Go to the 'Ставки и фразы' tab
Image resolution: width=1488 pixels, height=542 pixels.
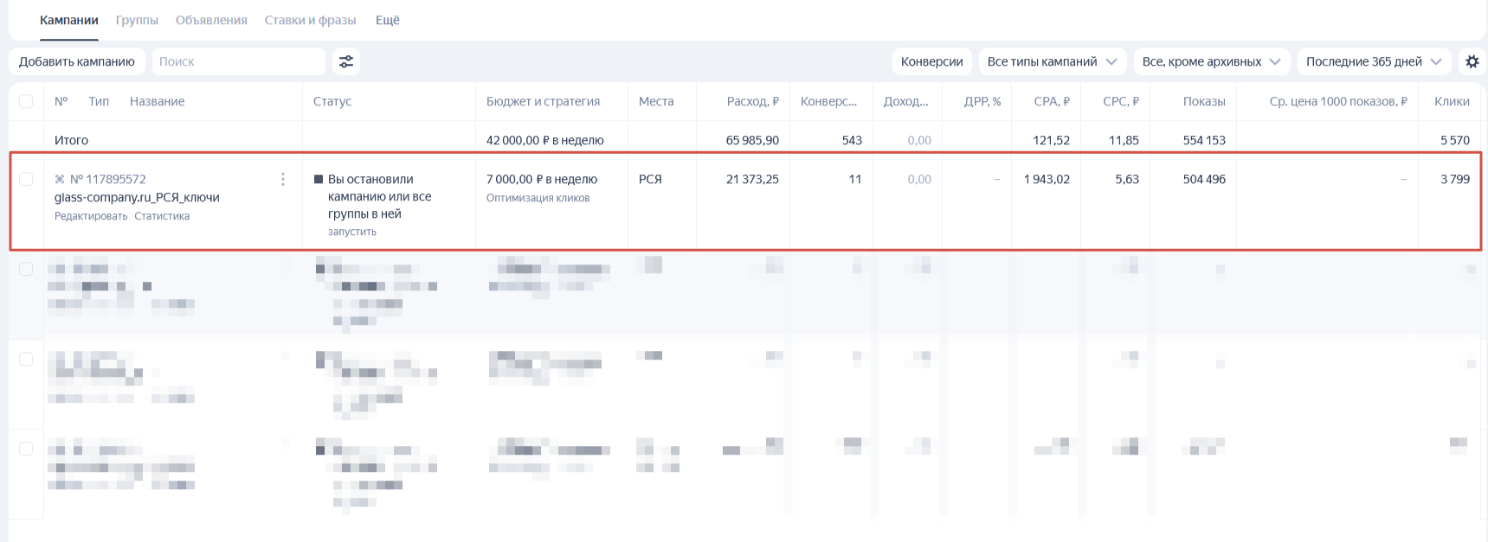coord(310,20)
